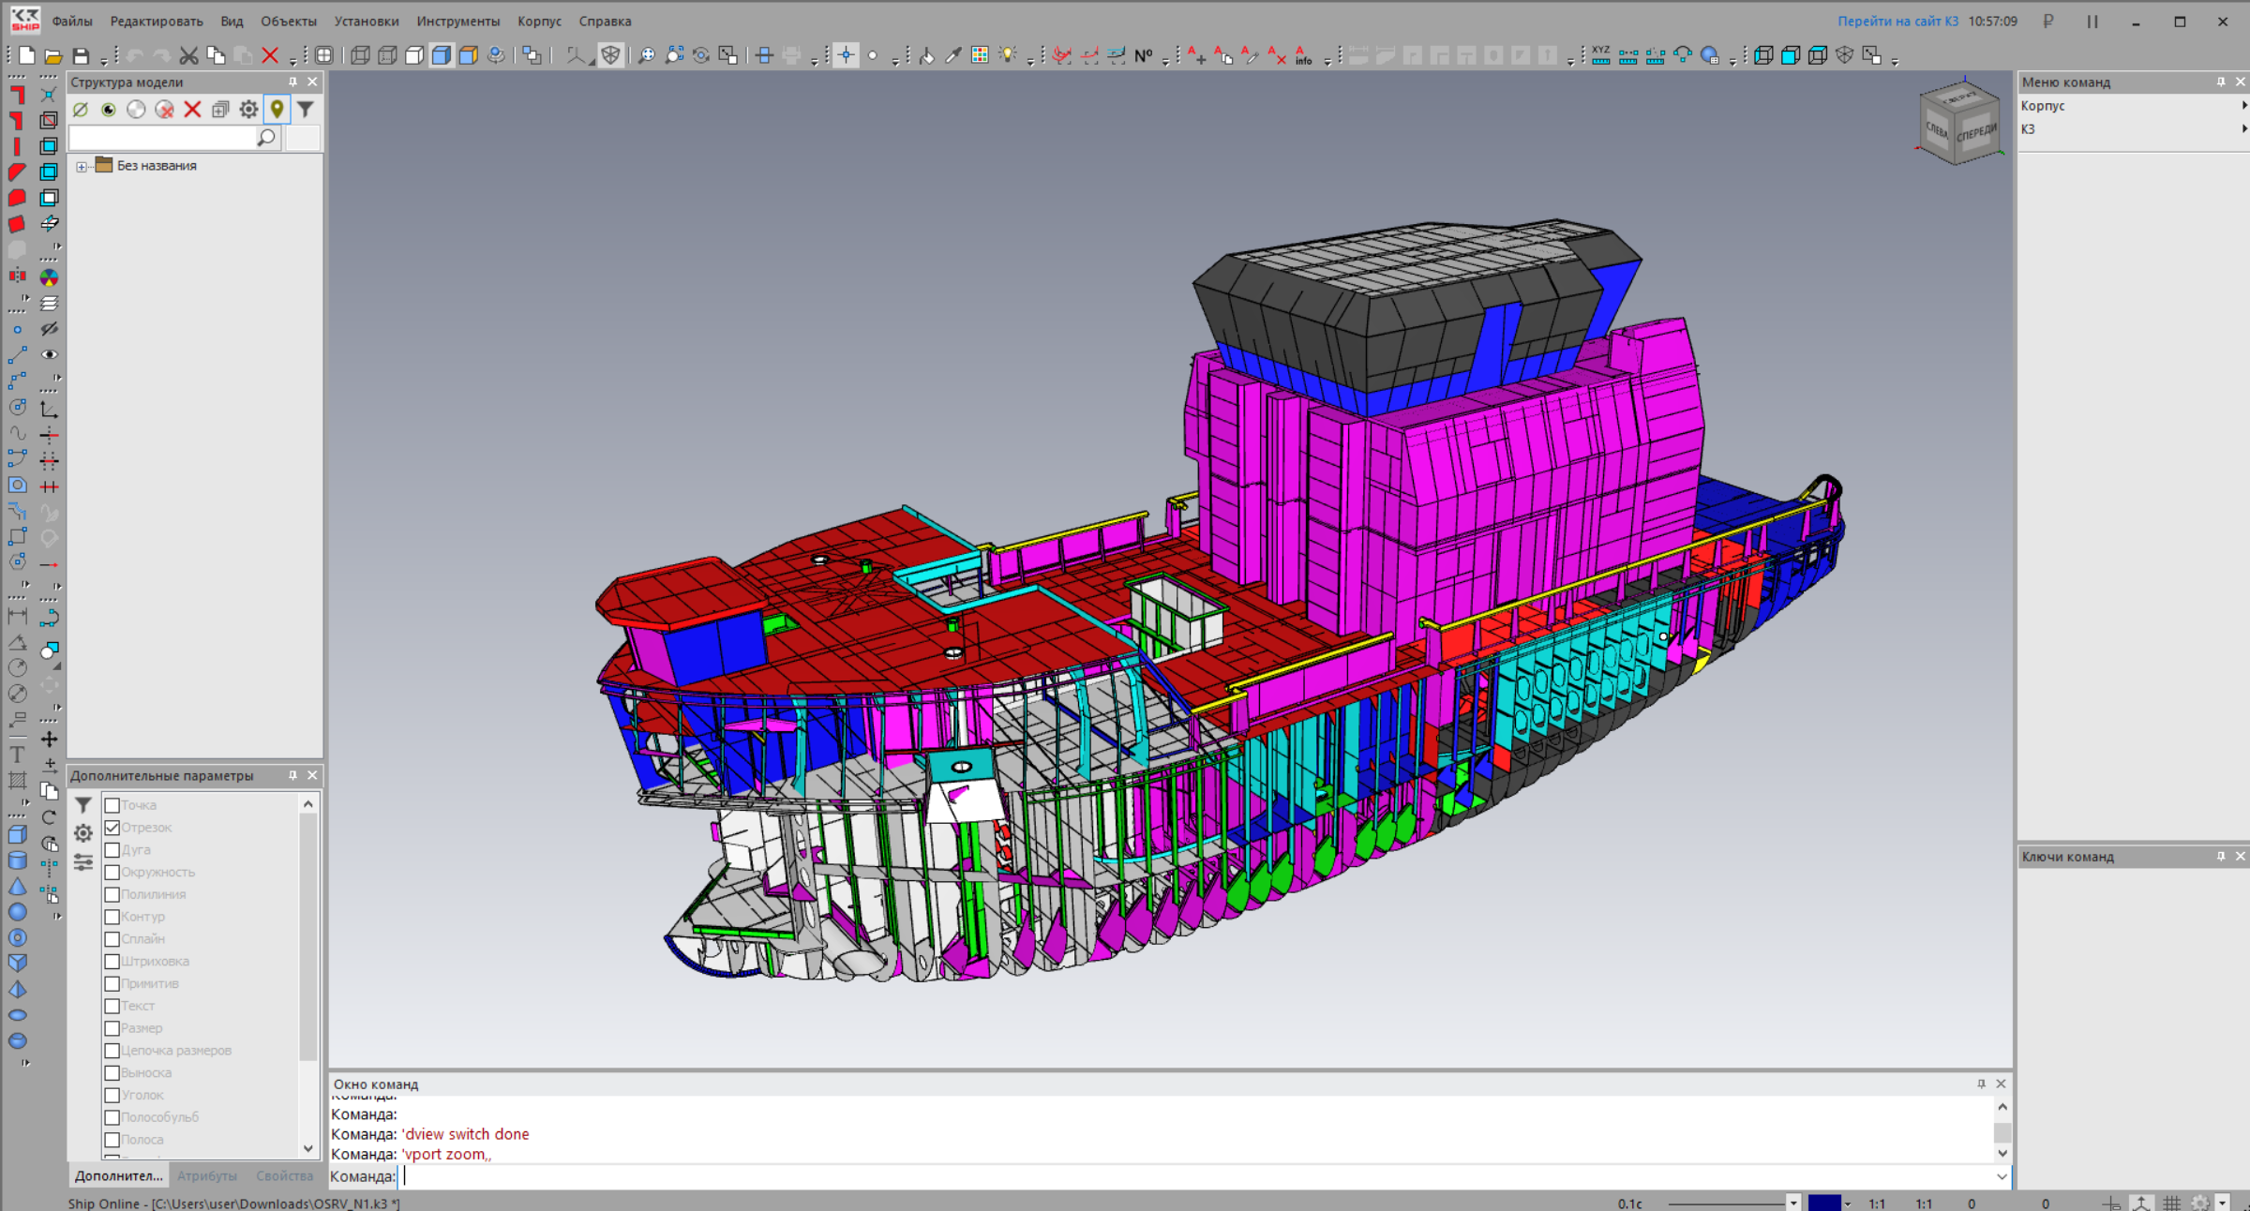Open the Инструменты menu
The image size is (2250, 1211).
pos(457,21)
